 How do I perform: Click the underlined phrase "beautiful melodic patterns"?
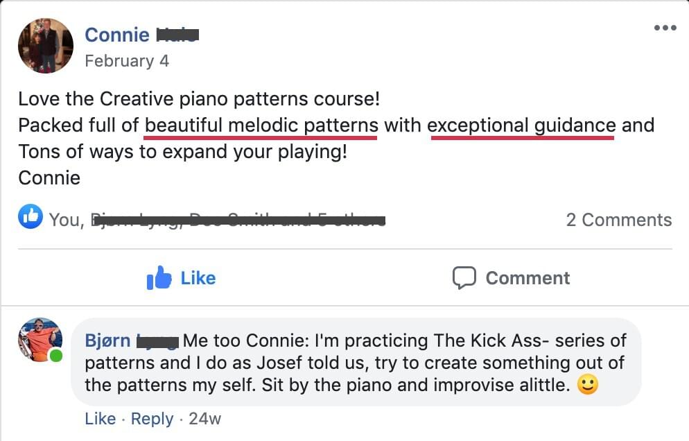click(261, 126)
